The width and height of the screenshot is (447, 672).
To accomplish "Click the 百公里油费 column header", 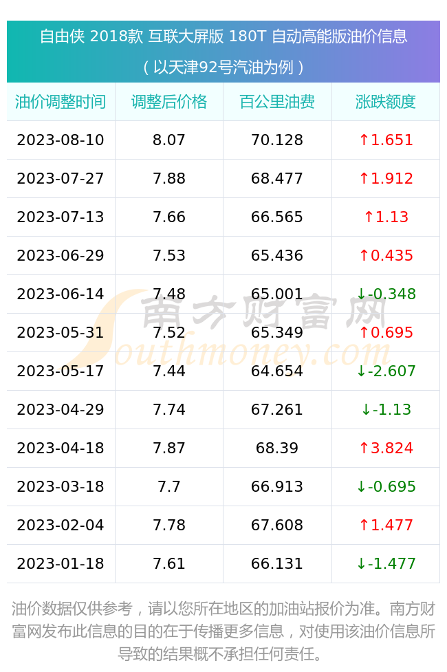I will (x=277, y=102).
